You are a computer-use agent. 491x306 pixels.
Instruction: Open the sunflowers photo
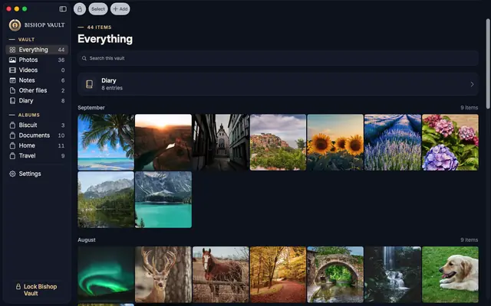(335, 142)
